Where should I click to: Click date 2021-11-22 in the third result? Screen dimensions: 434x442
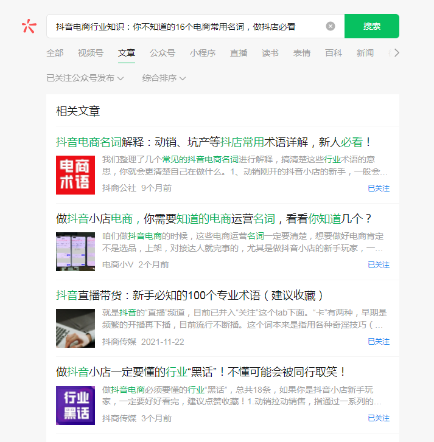click(x=163, y=342)
